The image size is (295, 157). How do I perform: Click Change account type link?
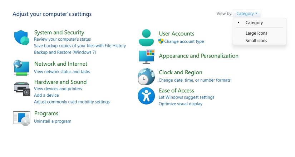point(184,41)
